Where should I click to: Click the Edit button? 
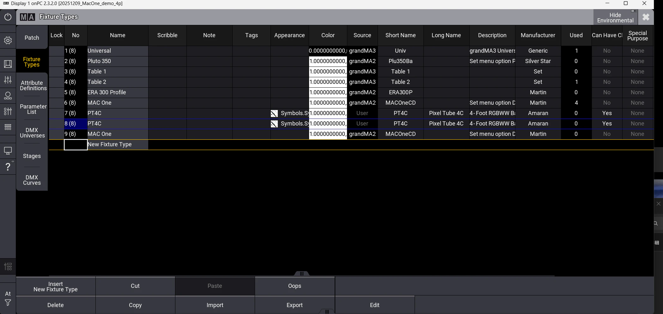click(375, 305)
